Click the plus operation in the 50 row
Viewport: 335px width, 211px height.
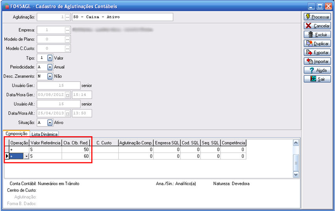(19, 149)
